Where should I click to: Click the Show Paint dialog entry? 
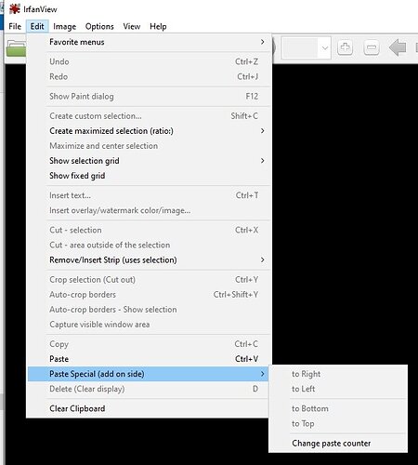[150, 97]
